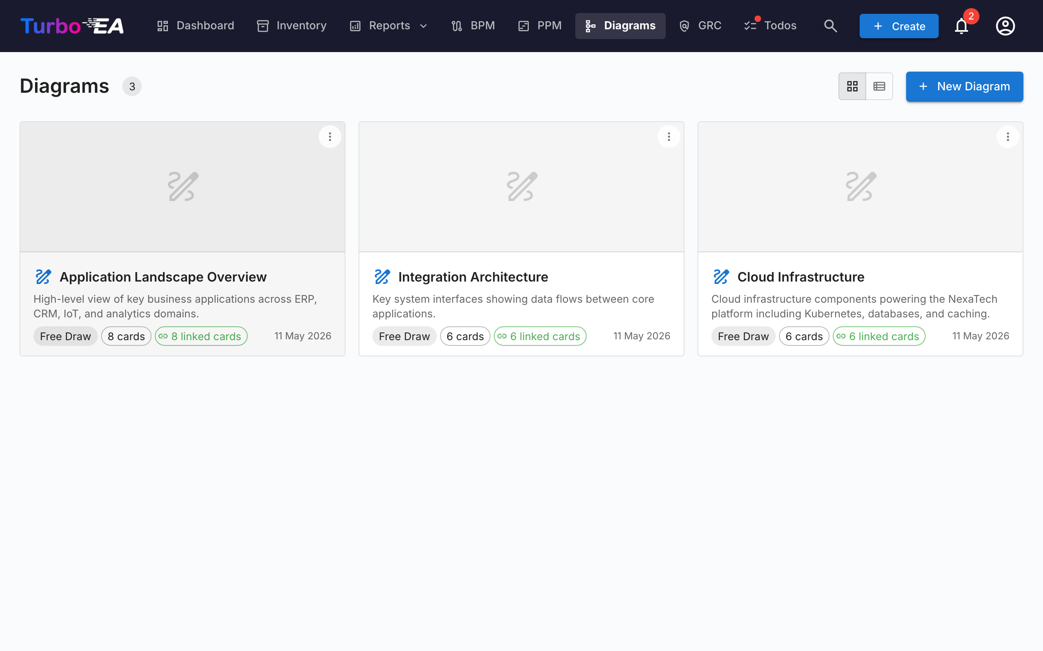Click the Turbo EA logo
This screenshot has width=1043, height=651.
click(72, 26)
